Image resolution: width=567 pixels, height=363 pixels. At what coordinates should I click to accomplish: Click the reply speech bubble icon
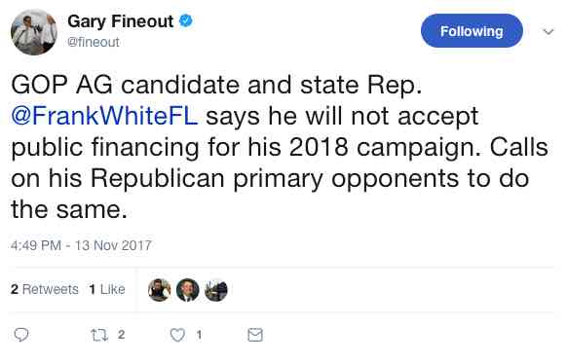click(x=21, y=335)
